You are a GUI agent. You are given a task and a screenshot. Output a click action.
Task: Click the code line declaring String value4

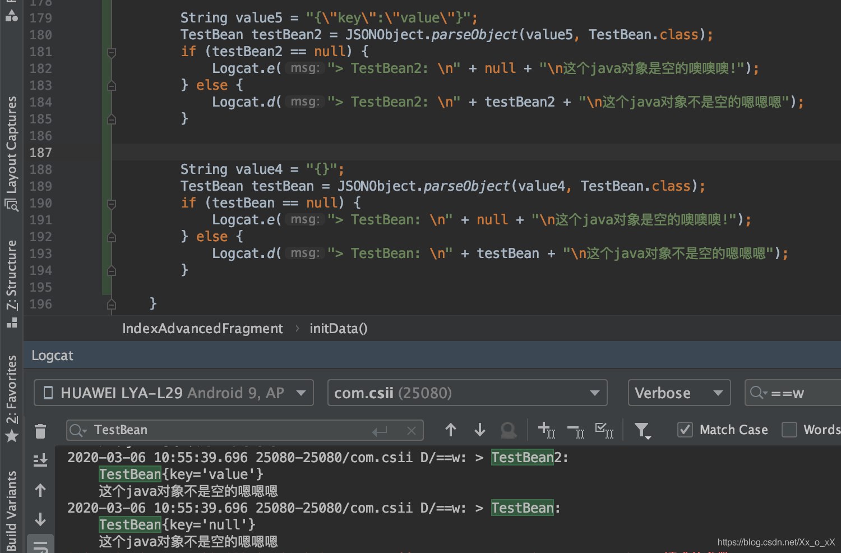262,169
